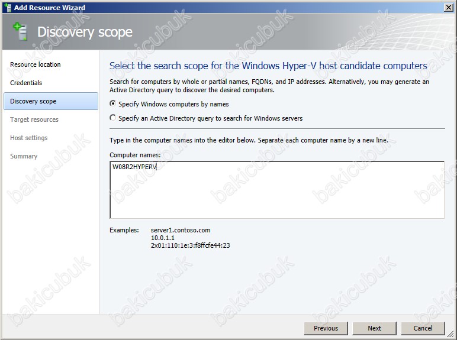Cancel the Add Resource Wizard
457x340 pixels.
point(423,328)
